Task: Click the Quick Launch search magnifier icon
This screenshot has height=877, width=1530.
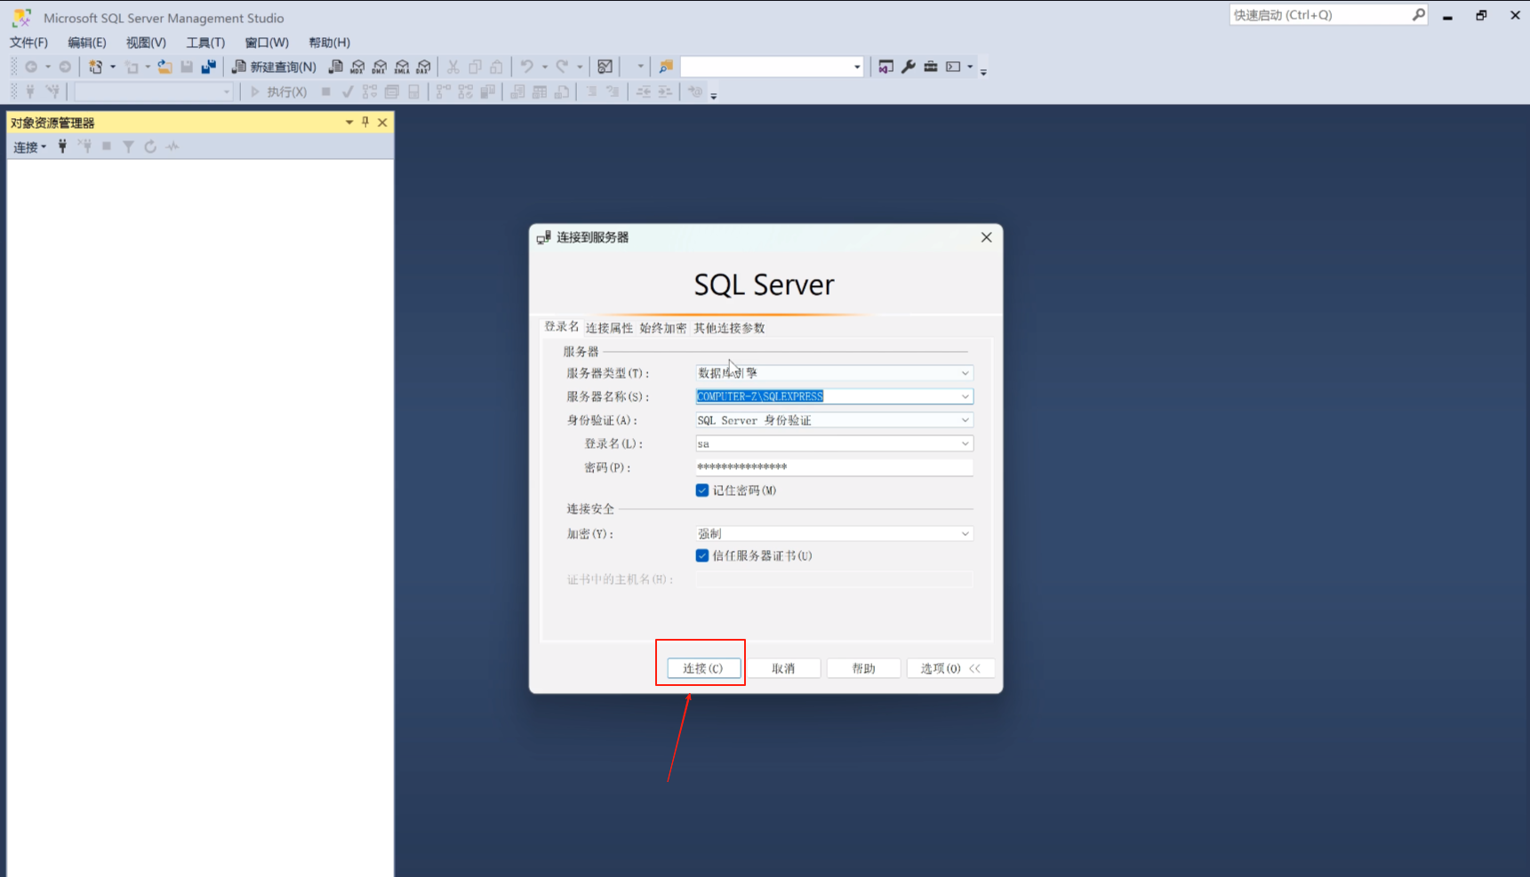Action: click(1418, 14)
